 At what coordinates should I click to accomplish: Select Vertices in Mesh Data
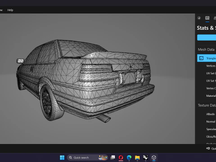coord(211,66)
